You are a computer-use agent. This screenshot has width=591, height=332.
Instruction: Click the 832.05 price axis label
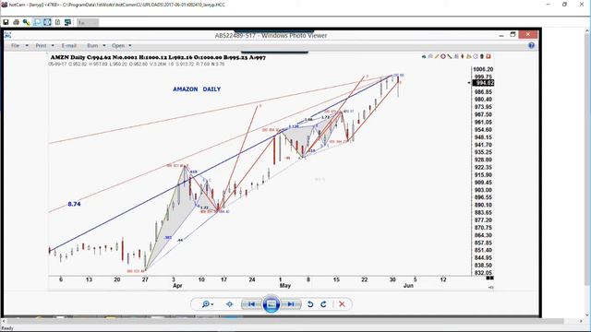(x=483, y=273)
